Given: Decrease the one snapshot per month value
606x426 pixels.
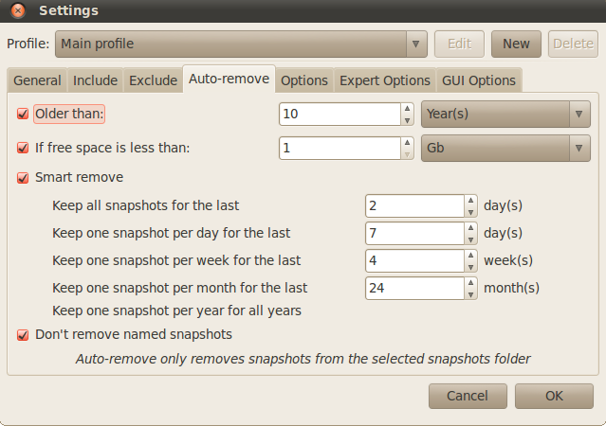Looking at the screenshot, I should [x=469, y=293].
